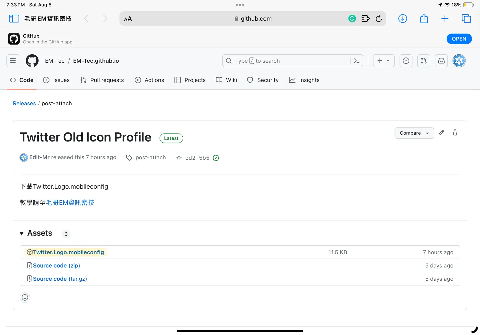Click the Assets count badge 3
The image size is (480, 335).
coord(66,234)
